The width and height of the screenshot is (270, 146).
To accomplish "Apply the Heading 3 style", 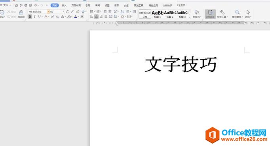I will coord(182,14).
